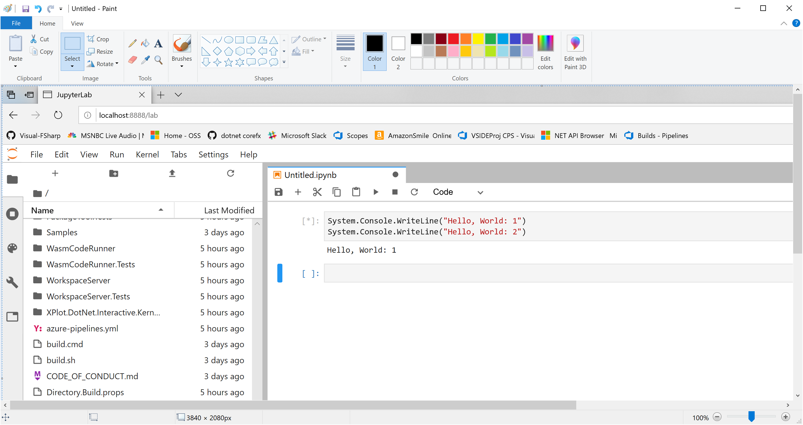Choose the red color swatch
This screenshot has width=803, height=425.
tap(453, 39)
